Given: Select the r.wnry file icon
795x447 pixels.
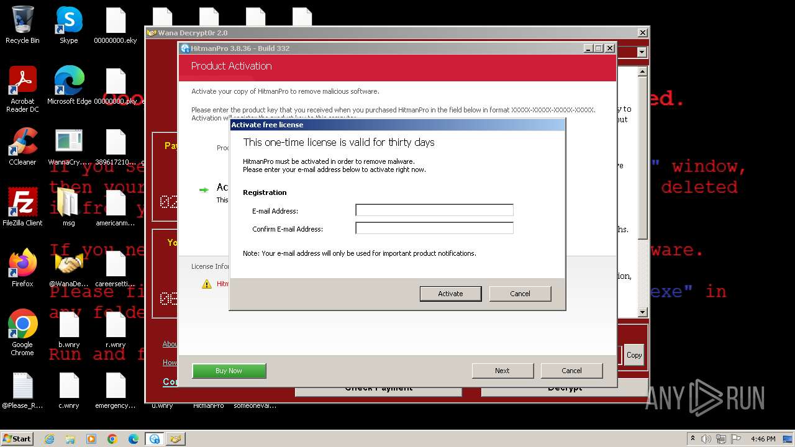Looking at the screenshot, I should click(x=116, y=329).
